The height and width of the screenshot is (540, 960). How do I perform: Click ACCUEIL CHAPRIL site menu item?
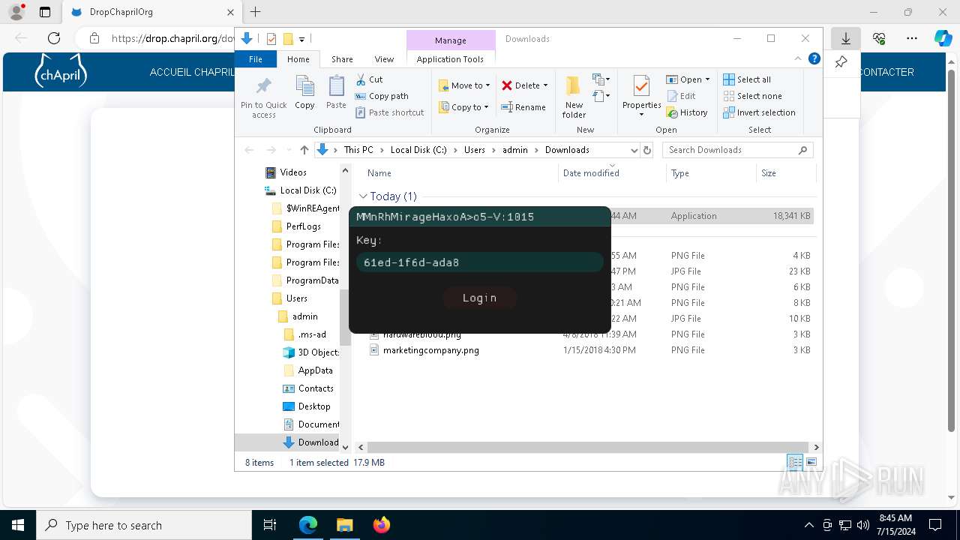point(192,72)
